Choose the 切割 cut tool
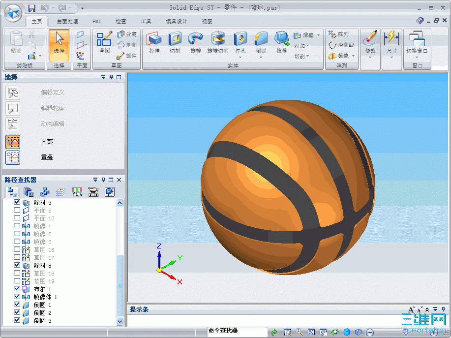The width and height of the screenshot is (451, 338). [175, 43]
